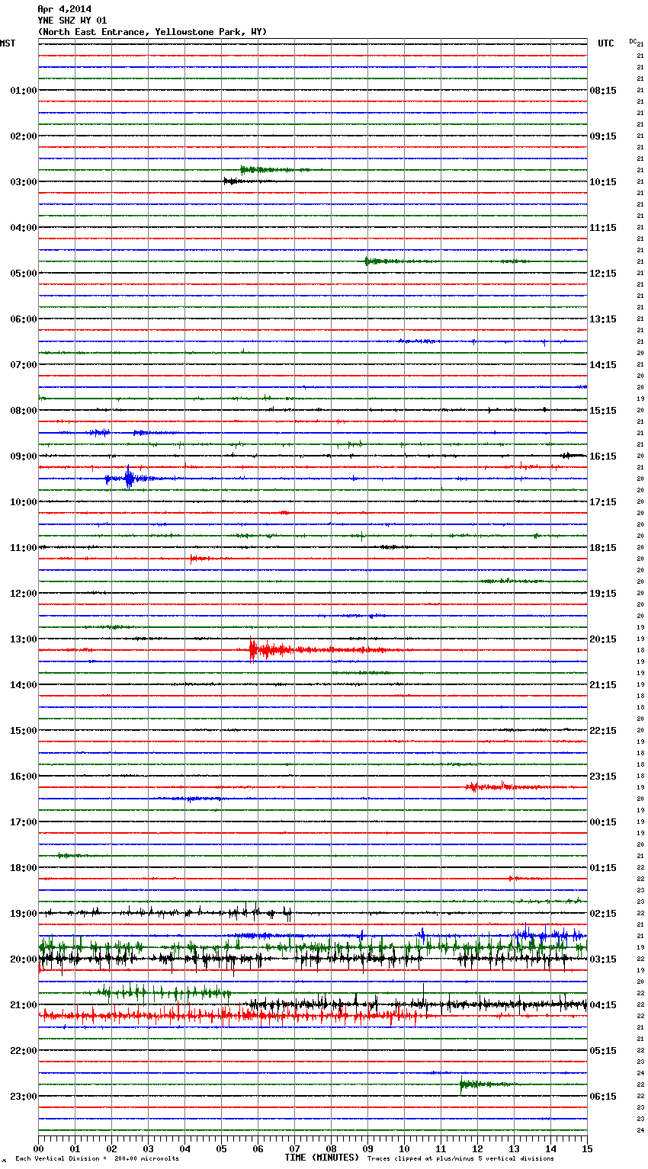This screenshot has width=648, height=1169.
Task: Click the '10' minute tick on bottom axis
Action: [404, 1148]
